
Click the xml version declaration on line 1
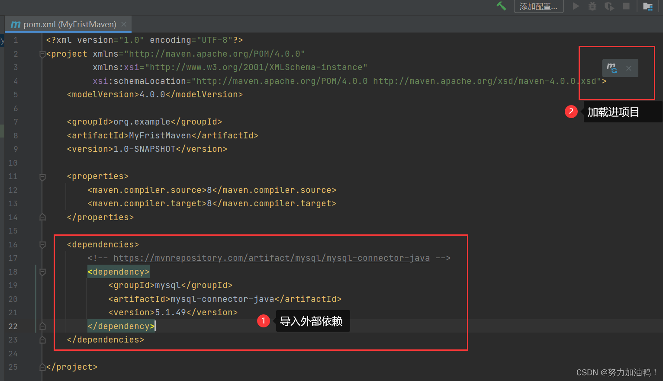pyautogui.click(x=144, y=40)
